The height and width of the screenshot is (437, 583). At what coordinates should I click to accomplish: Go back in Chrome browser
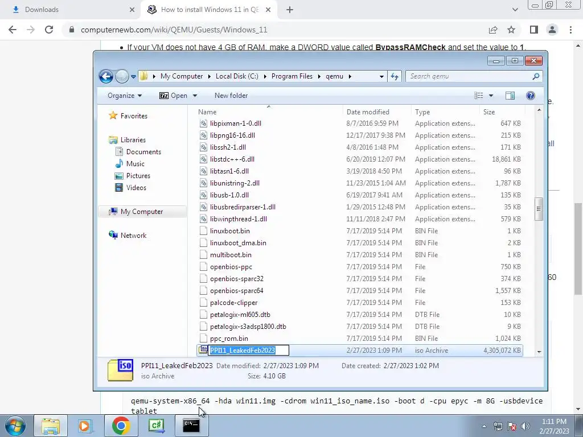click(x=13, y=30)
